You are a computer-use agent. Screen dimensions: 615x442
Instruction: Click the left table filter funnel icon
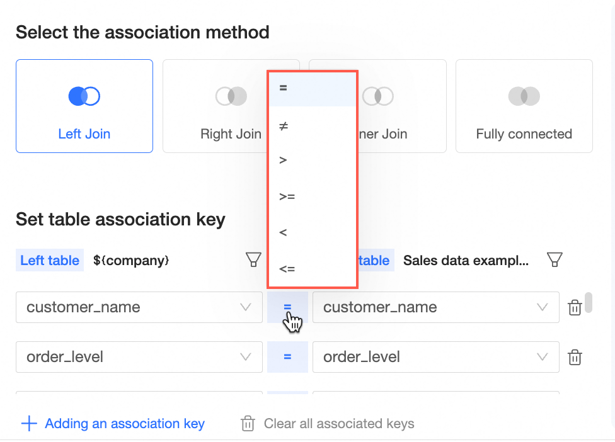pyautogui.click(x=253, y=259)
